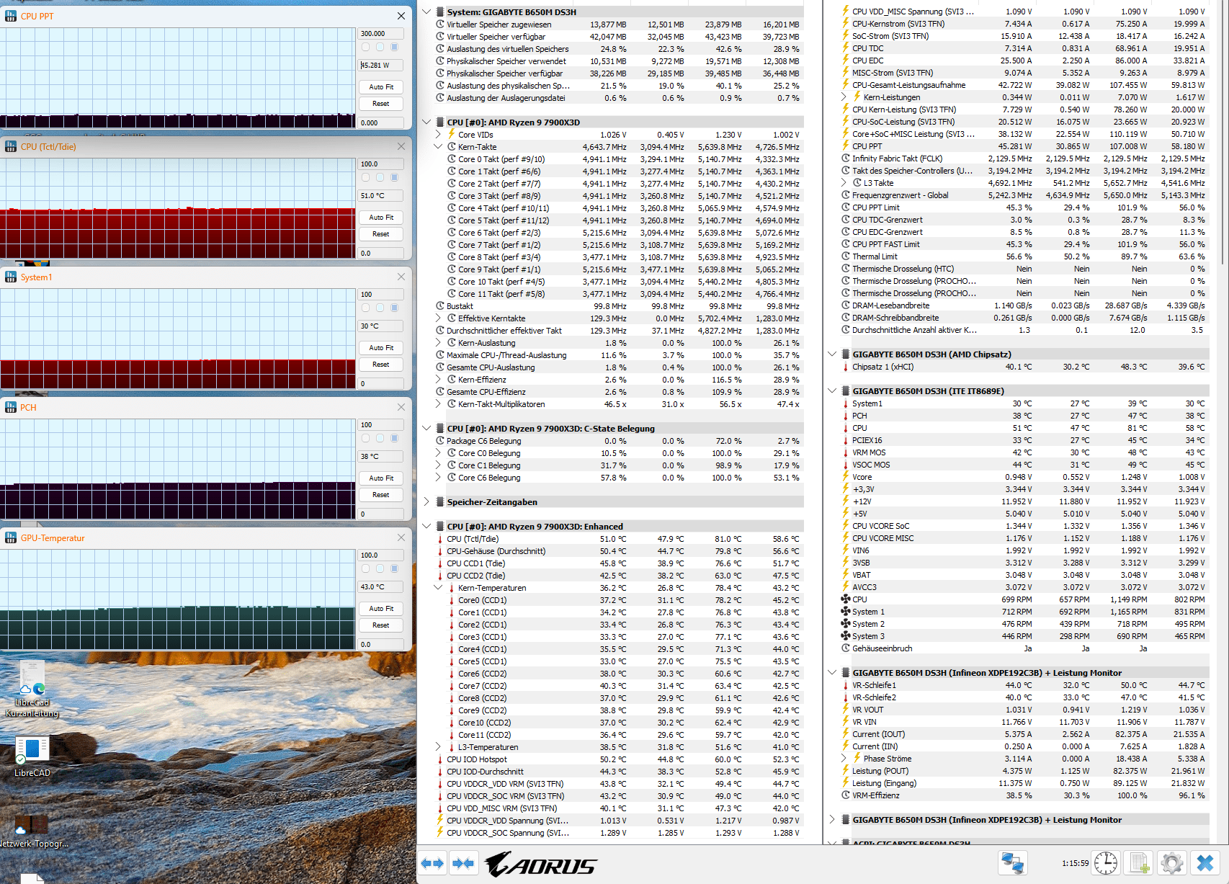The image size is (1229, 884).
Task: Select the Gesamte CPU-Auslastung row
Action: pyautogui.click(x=620, y=367)
